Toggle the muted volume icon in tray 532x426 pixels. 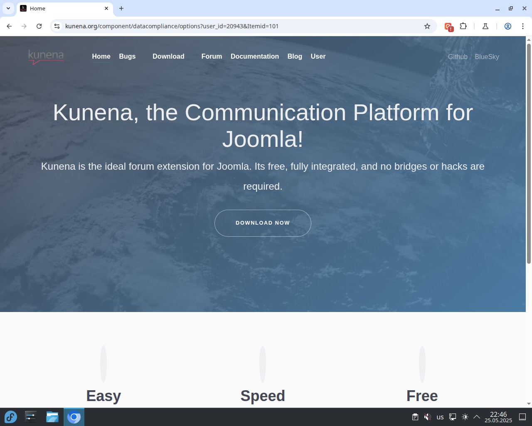pos(427,417)
